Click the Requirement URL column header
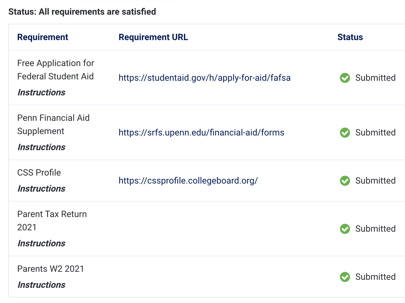This screenshot has width=405, height=303. point(153,37)
